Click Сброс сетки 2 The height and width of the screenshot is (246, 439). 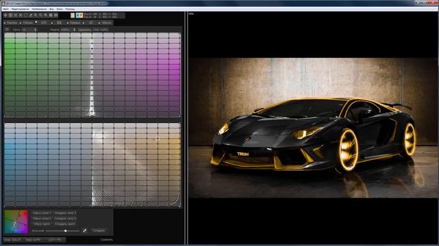[42, 219]
